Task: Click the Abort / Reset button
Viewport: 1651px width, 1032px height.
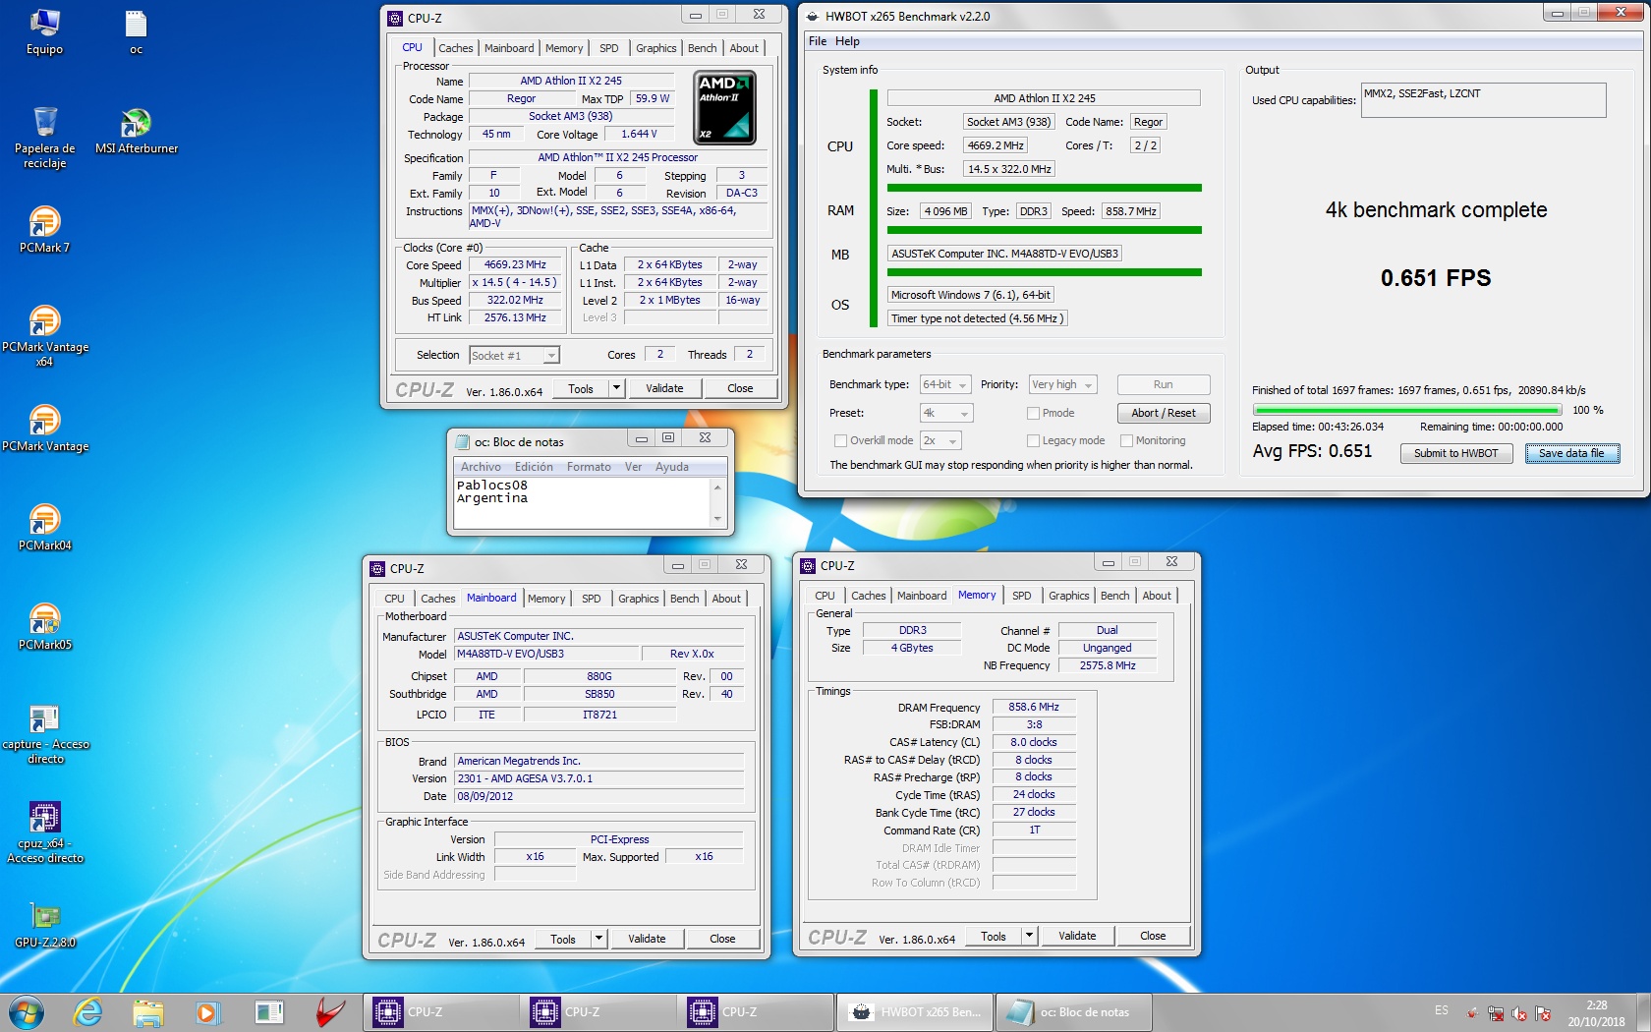Action: [1163, 413]
